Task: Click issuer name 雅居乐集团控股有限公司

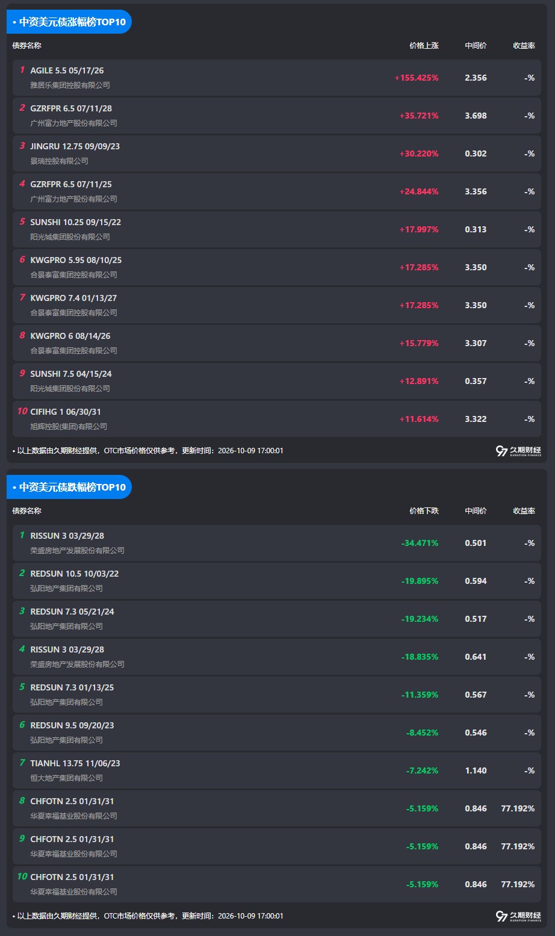Action: tap(70, 85)
